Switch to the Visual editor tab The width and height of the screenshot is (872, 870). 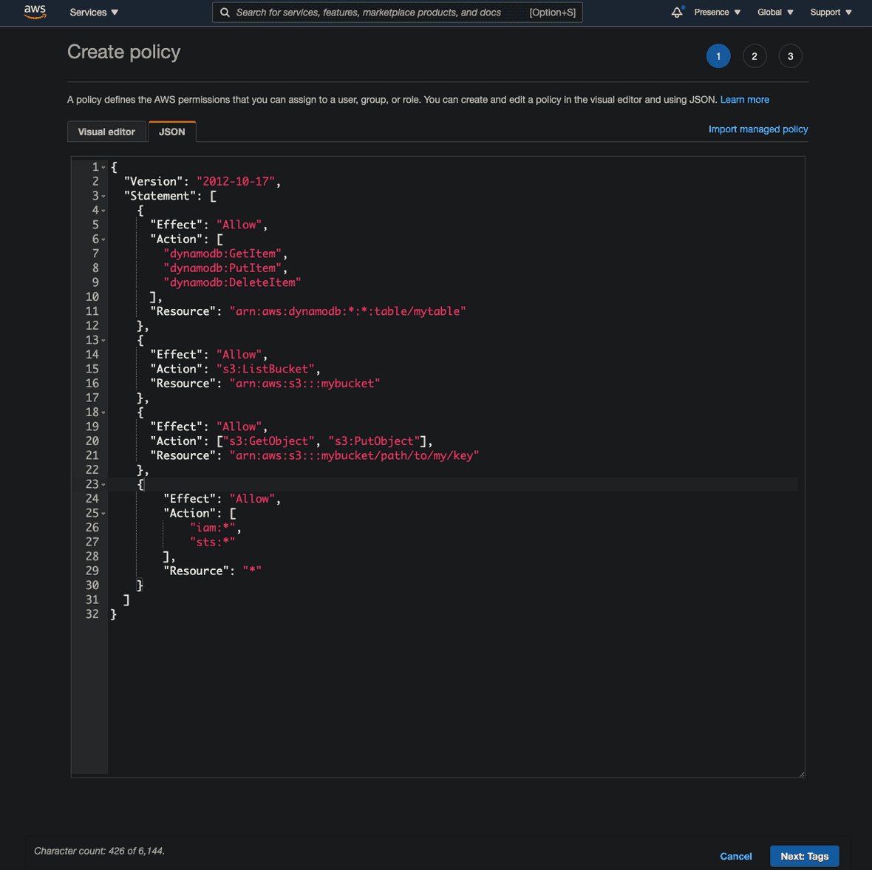[x=106, y=131]
